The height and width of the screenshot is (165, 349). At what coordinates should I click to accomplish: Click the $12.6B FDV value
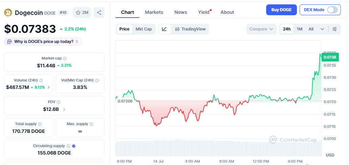[51, 109]
